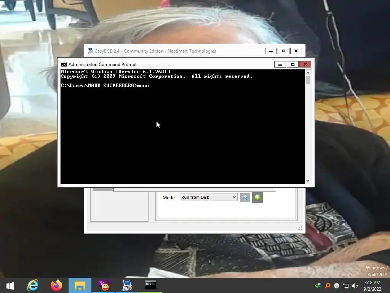Maximize the Command Prompt window
This screenshot has height=293, width=390.
(292, 64)
